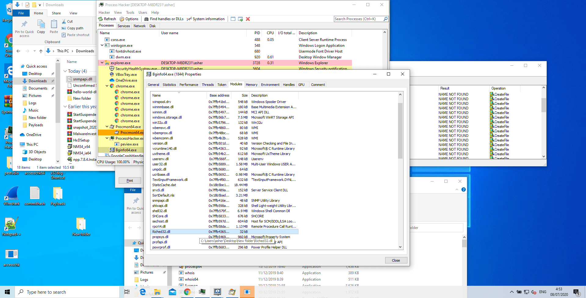The image size is (586, 298).
Task: Select Payloads folder in navigation pane
Action: (x=36, y=125)
